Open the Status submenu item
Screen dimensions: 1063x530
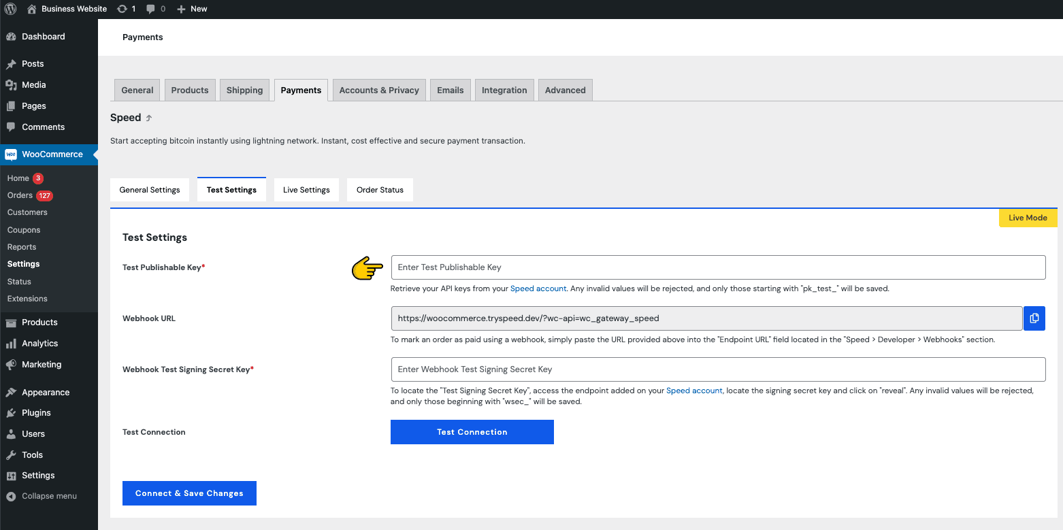pos(19,282)
